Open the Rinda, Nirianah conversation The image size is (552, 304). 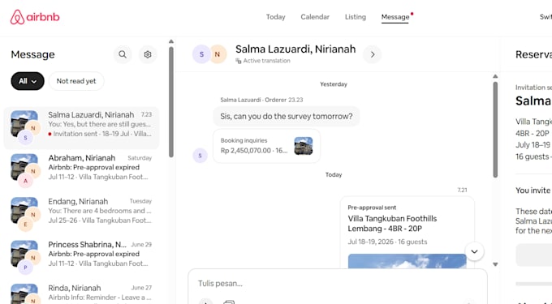click(x=81, y=293)
